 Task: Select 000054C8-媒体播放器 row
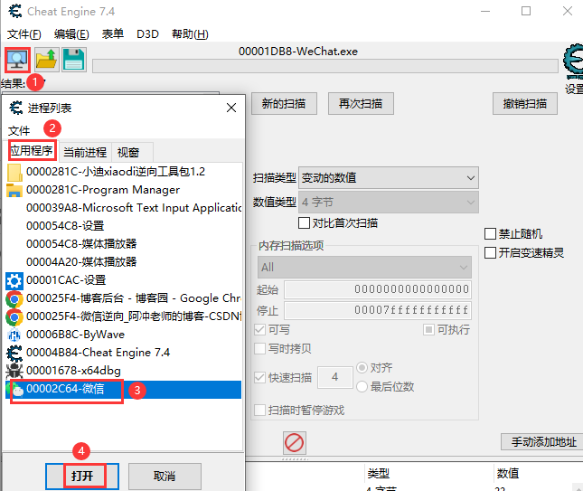(x=124, y=244)
